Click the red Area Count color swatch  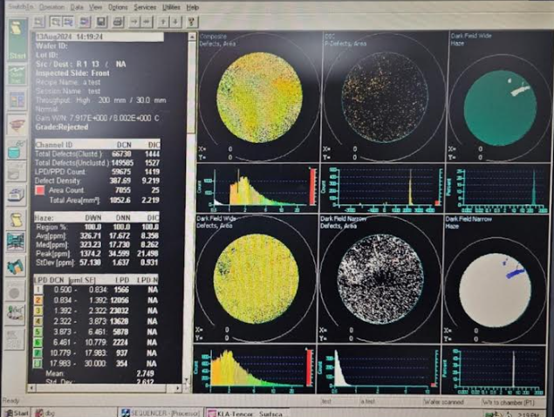(x=38, y=188)
